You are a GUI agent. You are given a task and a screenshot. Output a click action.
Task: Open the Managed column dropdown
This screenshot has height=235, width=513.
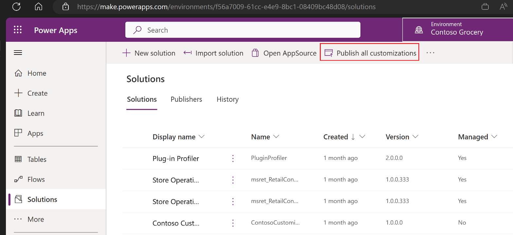point(494,137)
